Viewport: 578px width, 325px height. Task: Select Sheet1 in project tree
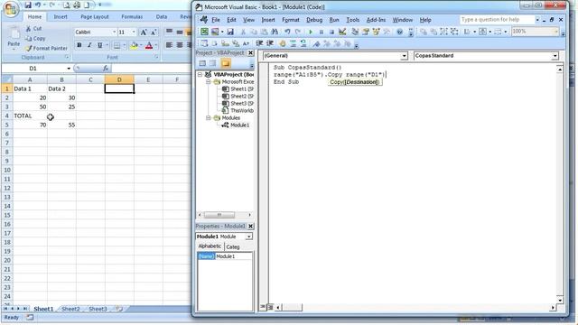[242, 89]
